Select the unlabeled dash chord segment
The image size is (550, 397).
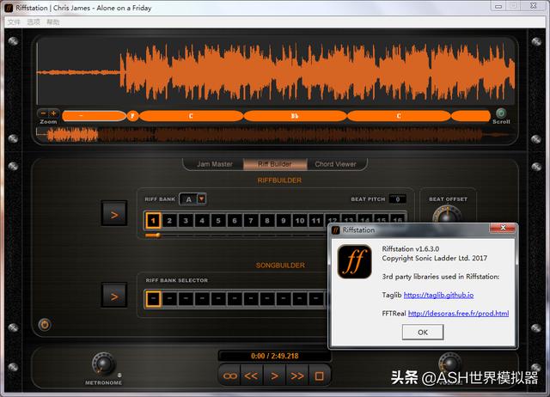[94, 116]
